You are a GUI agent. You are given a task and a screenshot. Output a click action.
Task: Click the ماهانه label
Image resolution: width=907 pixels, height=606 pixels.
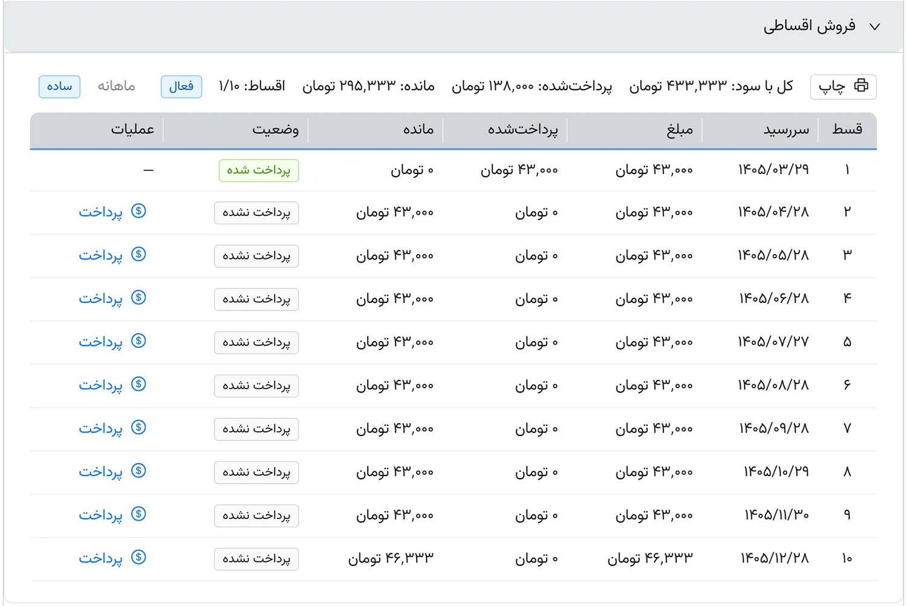point(116,86)
